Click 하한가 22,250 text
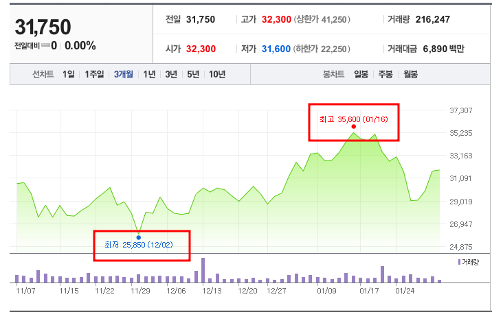The image size is (492, 312). [322, 49]
